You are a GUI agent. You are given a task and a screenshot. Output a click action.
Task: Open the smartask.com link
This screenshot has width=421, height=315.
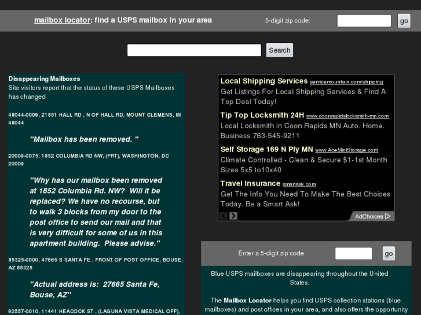299,184
